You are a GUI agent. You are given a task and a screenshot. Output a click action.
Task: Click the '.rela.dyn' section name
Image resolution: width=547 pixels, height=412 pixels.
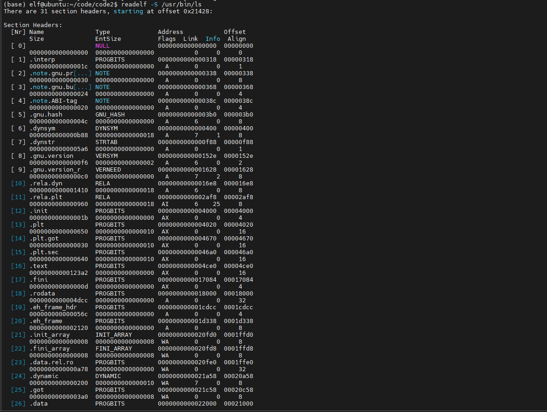click(x=46, y=184)
